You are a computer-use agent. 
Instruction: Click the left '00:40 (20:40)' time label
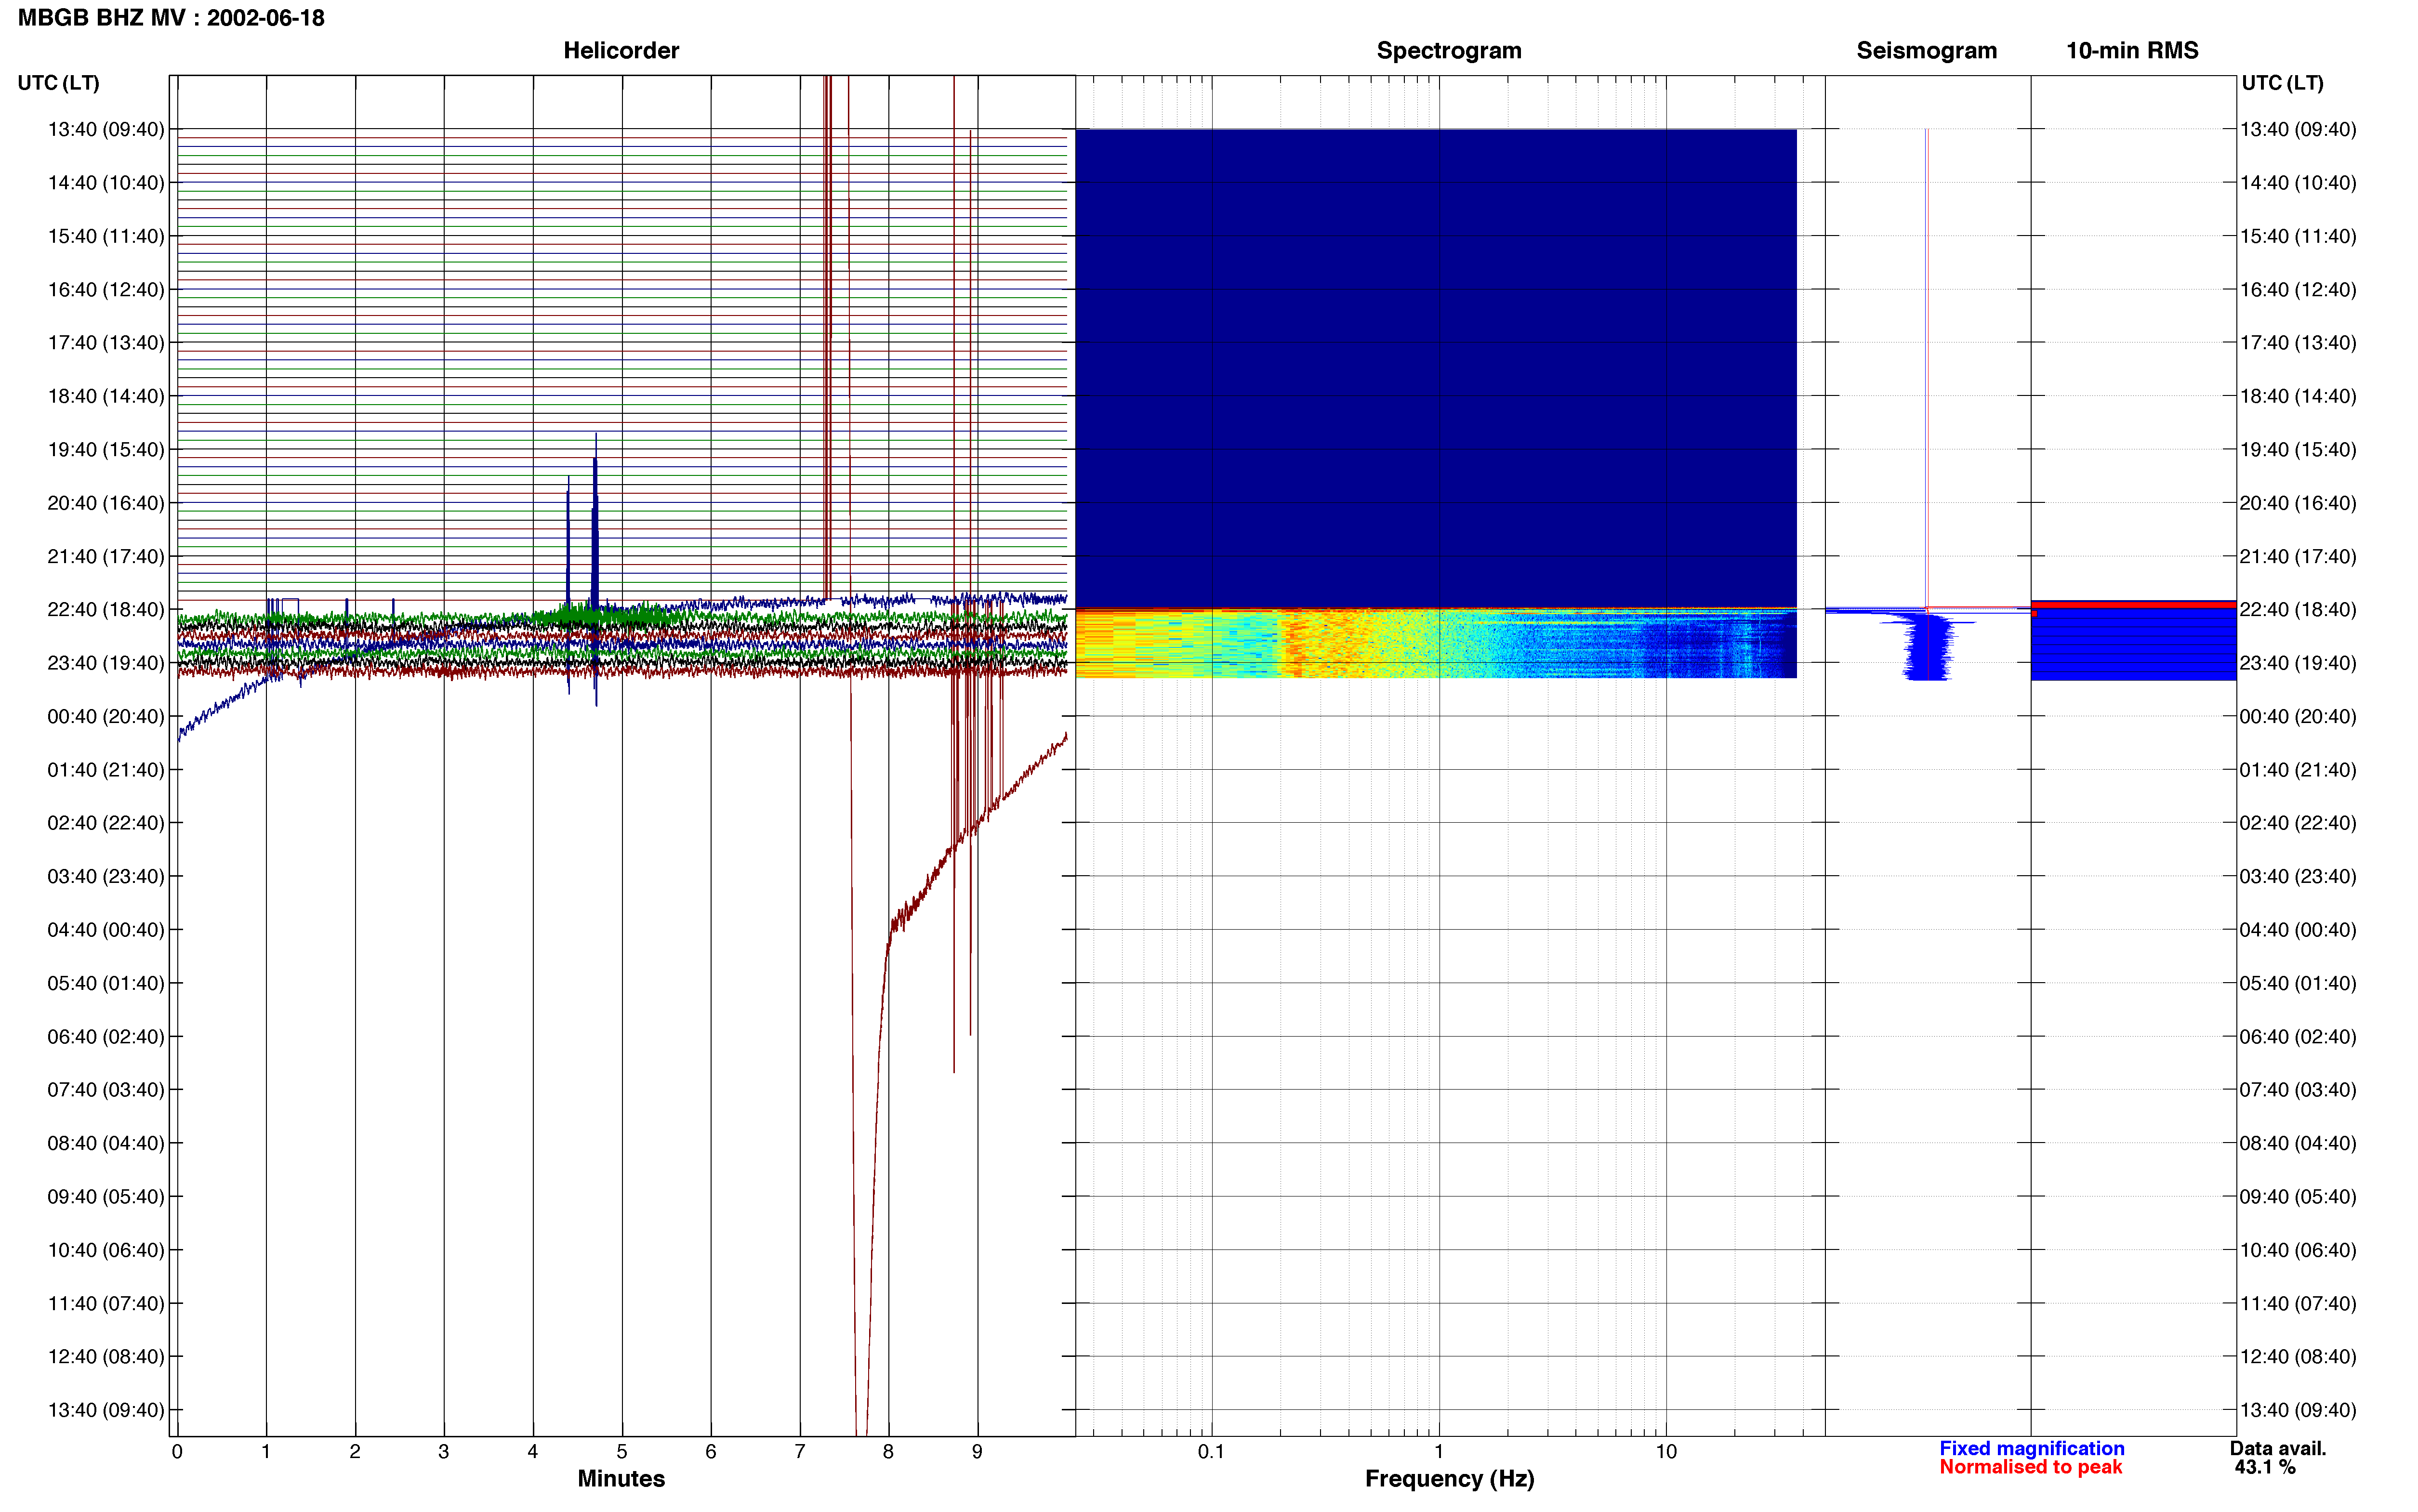[x=106, y=717]
